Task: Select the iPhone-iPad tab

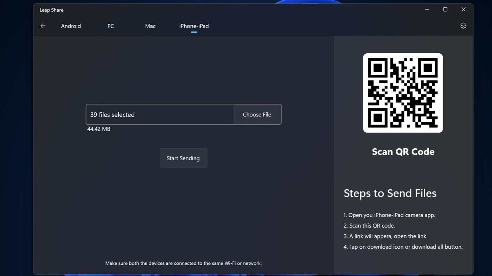Action: coord(194,26)
